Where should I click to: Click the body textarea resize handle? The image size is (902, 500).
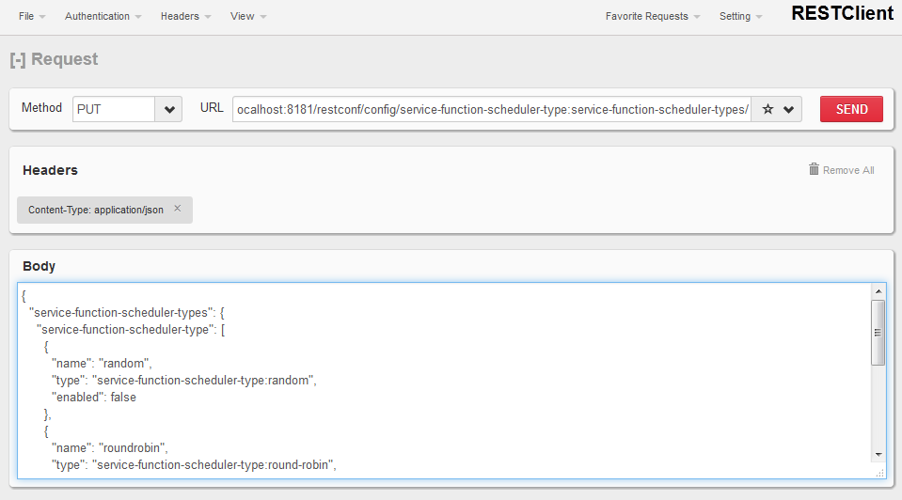click(x=880, y=473)
